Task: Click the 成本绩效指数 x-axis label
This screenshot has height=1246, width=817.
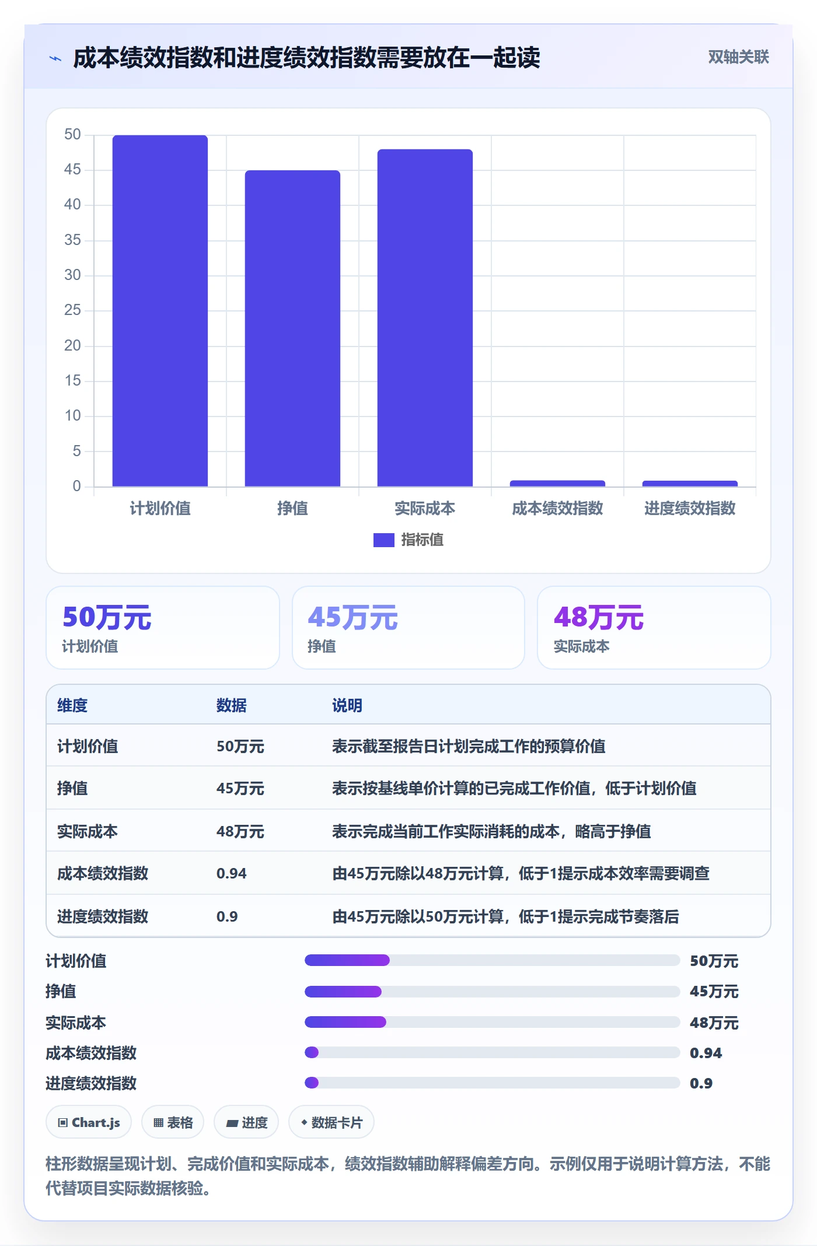Action: tap(557, 508)
